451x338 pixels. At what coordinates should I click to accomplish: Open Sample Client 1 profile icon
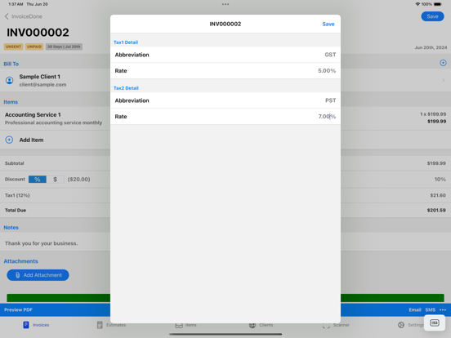coord(10,80)
